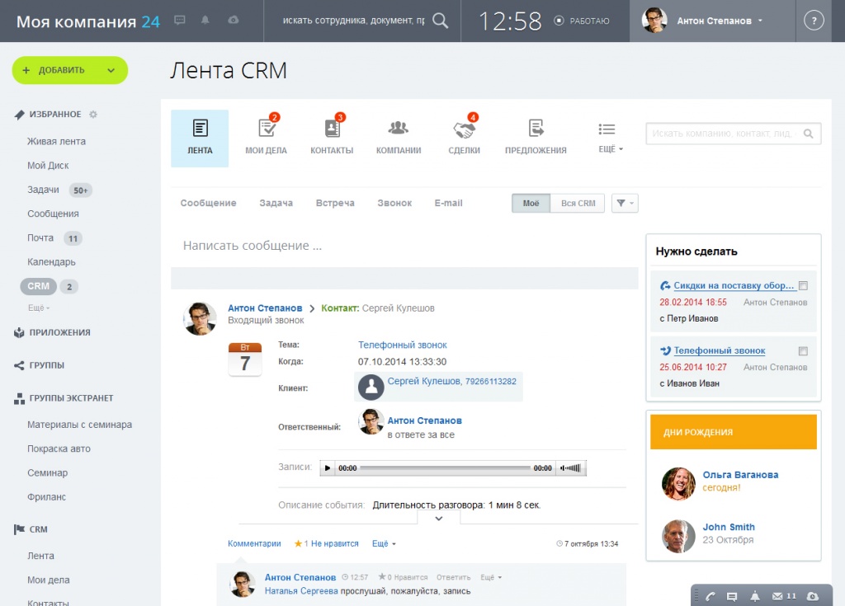845x606 pixels.
Task: Click the Добавить green button
Action: pyautogui.click(x=70, y=70)
